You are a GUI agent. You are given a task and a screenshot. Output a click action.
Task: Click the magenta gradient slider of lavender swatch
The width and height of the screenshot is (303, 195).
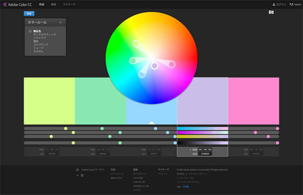[203, 132]
